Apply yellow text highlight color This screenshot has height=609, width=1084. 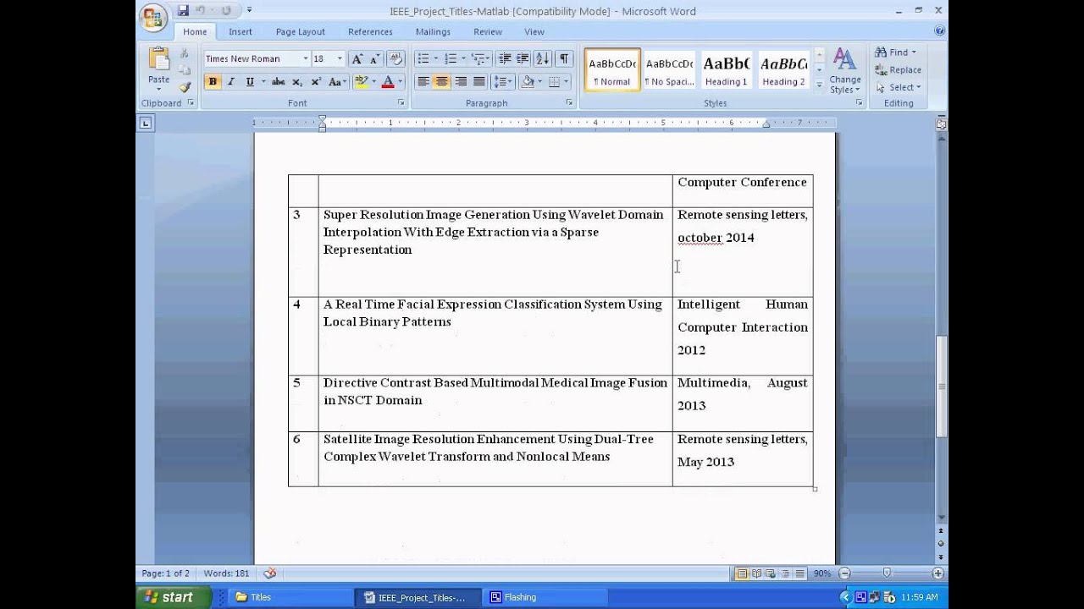(x=361, y=82)
